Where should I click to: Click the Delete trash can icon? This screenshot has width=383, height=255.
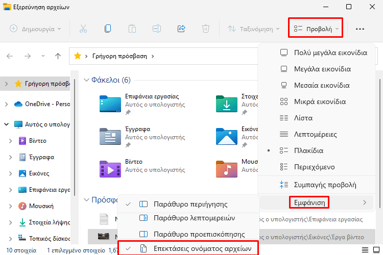click(x=205, y=29)
